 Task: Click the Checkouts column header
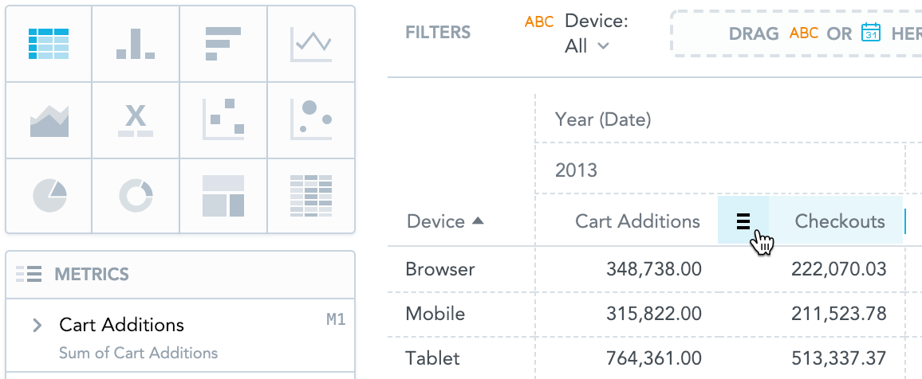point(839,221)
